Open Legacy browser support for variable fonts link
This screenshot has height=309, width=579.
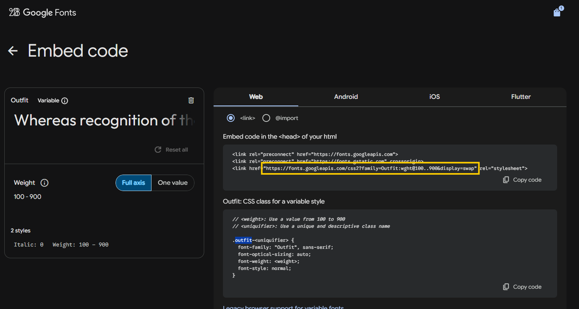(x=283, y=307)
